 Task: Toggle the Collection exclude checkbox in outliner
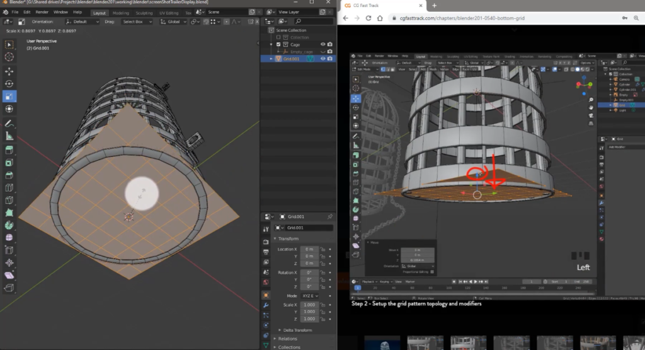(x=278, y=37)
